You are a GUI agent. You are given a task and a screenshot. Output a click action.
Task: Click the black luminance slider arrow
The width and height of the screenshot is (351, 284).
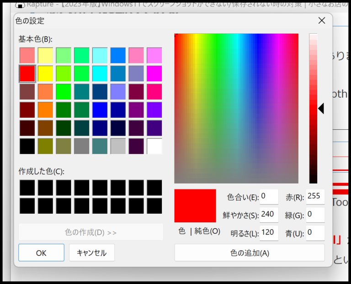(321, 109)
